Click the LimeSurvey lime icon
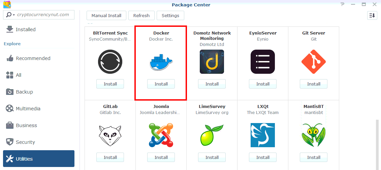Viewport: 381px width, 170px height. pyautogui.click(x=212, y=135)
